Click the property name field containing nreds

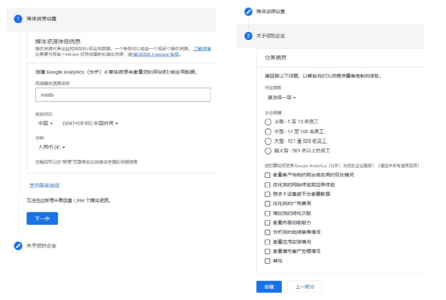(x=123, y=94)
